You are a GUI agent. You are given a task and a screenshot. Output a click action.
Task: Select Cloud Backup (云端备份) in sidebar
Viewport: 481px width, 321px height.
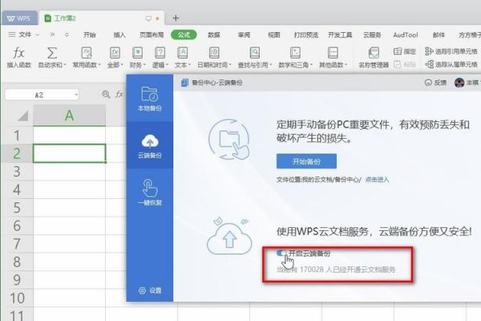149,145
